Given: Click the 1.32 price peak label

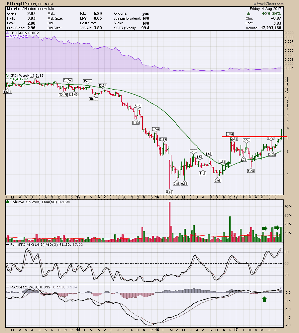Looking at the screenshot, I should [x=222, y=162].
